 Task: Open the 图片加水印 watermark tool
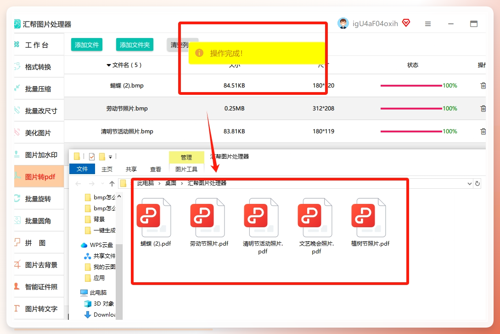pyautogui.click(x=39, y=154)
